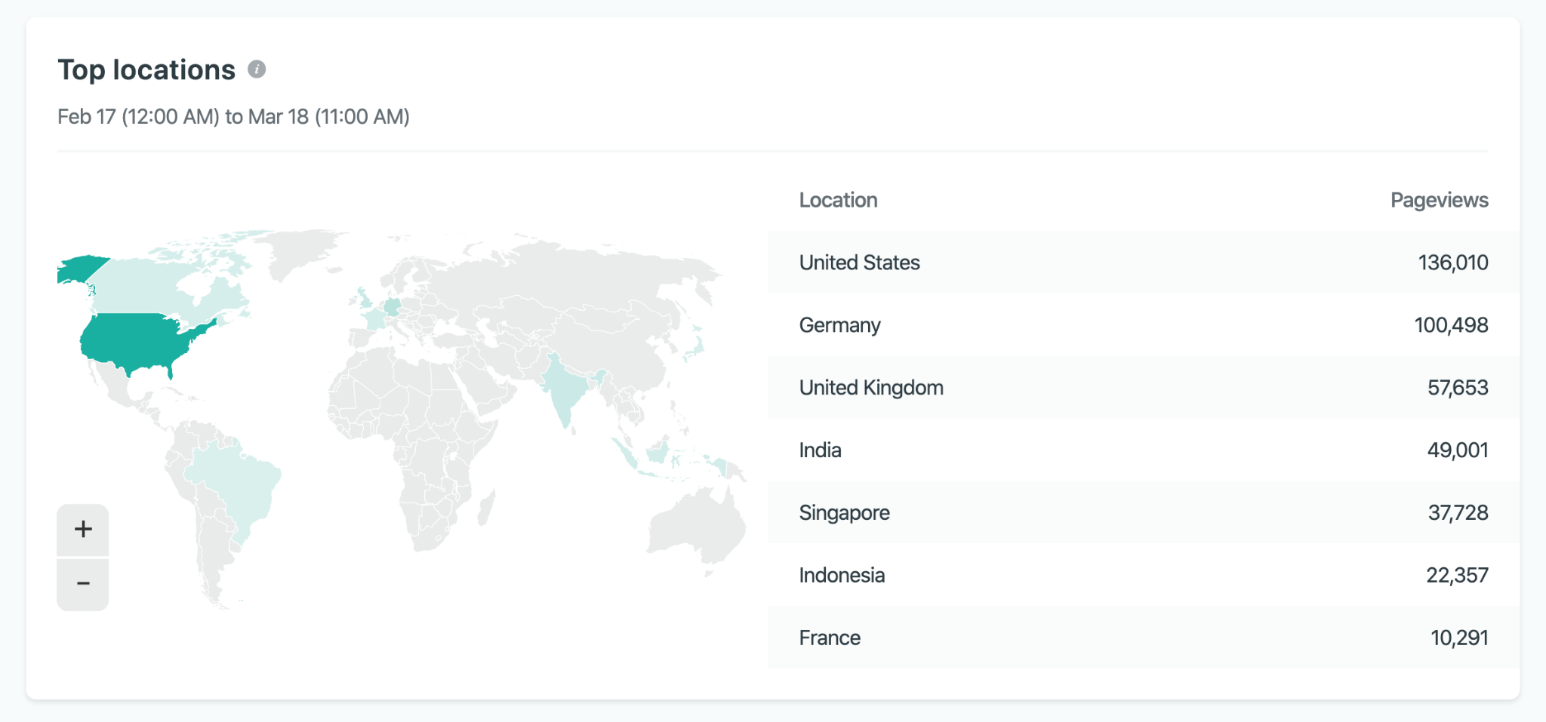Click the info icon next to Top locations
The height and width of the screenshot is (722, 1546).
point(257,69)
